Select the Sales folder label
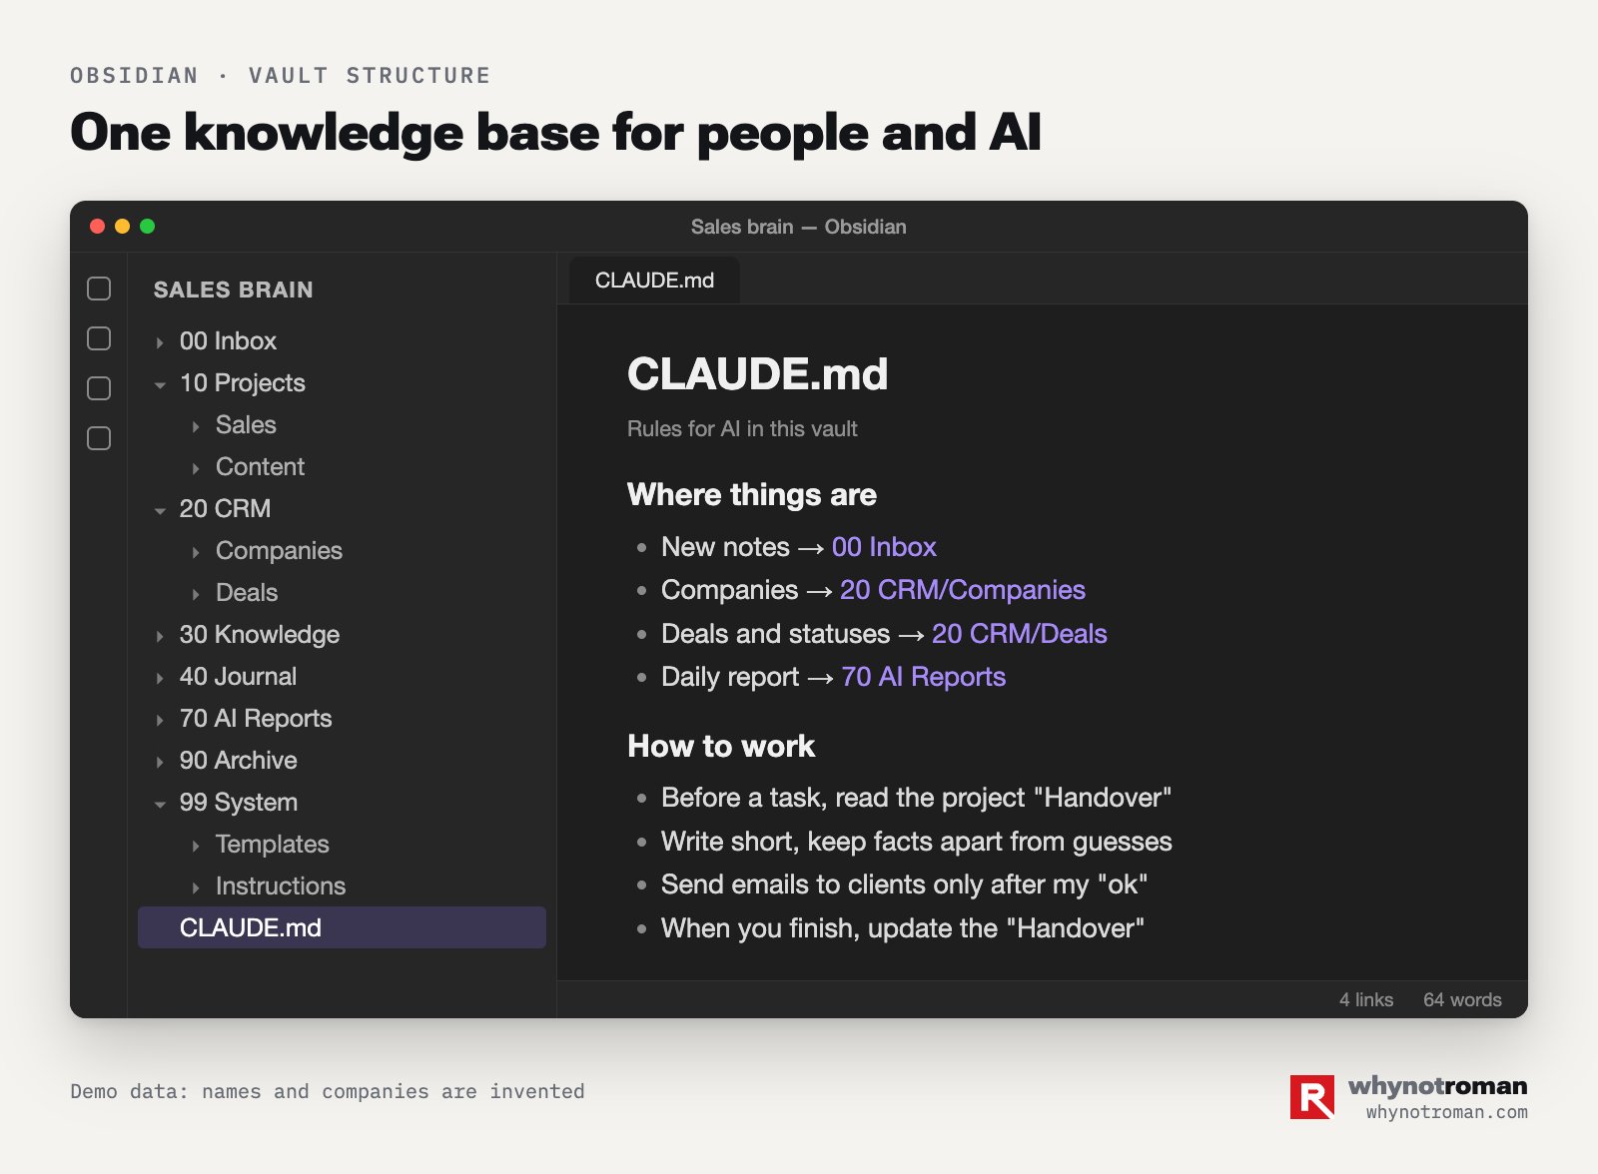 pos(246,425)
